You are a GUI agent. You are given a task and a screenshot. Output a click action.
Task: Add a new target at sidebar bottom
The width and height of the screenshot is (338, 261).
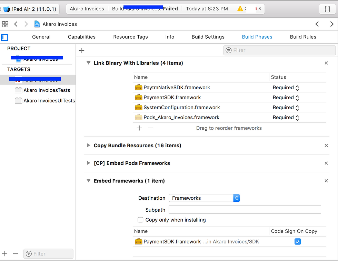(x=4, y=254)
